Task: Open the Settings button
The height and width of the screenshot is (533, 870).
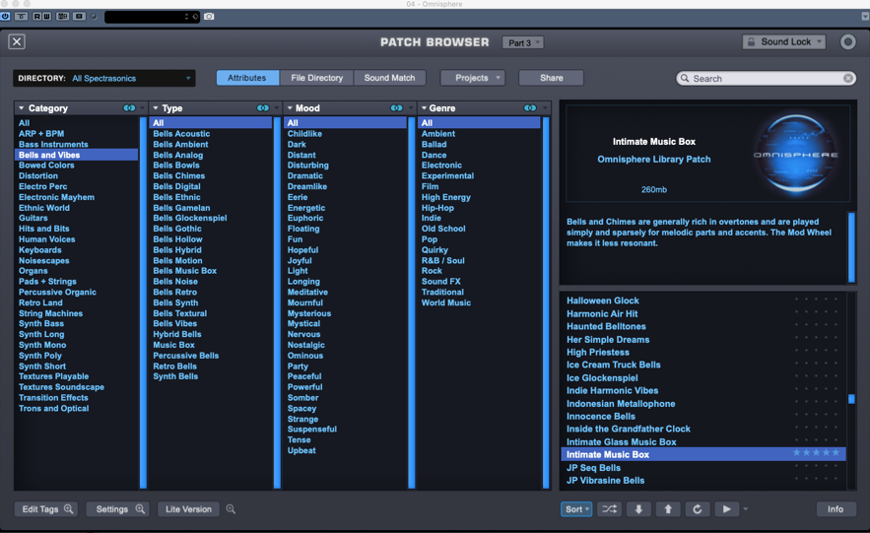Action: [118, 509]
